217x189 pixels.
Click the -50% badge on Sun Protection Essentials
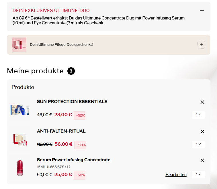[79, 115]
